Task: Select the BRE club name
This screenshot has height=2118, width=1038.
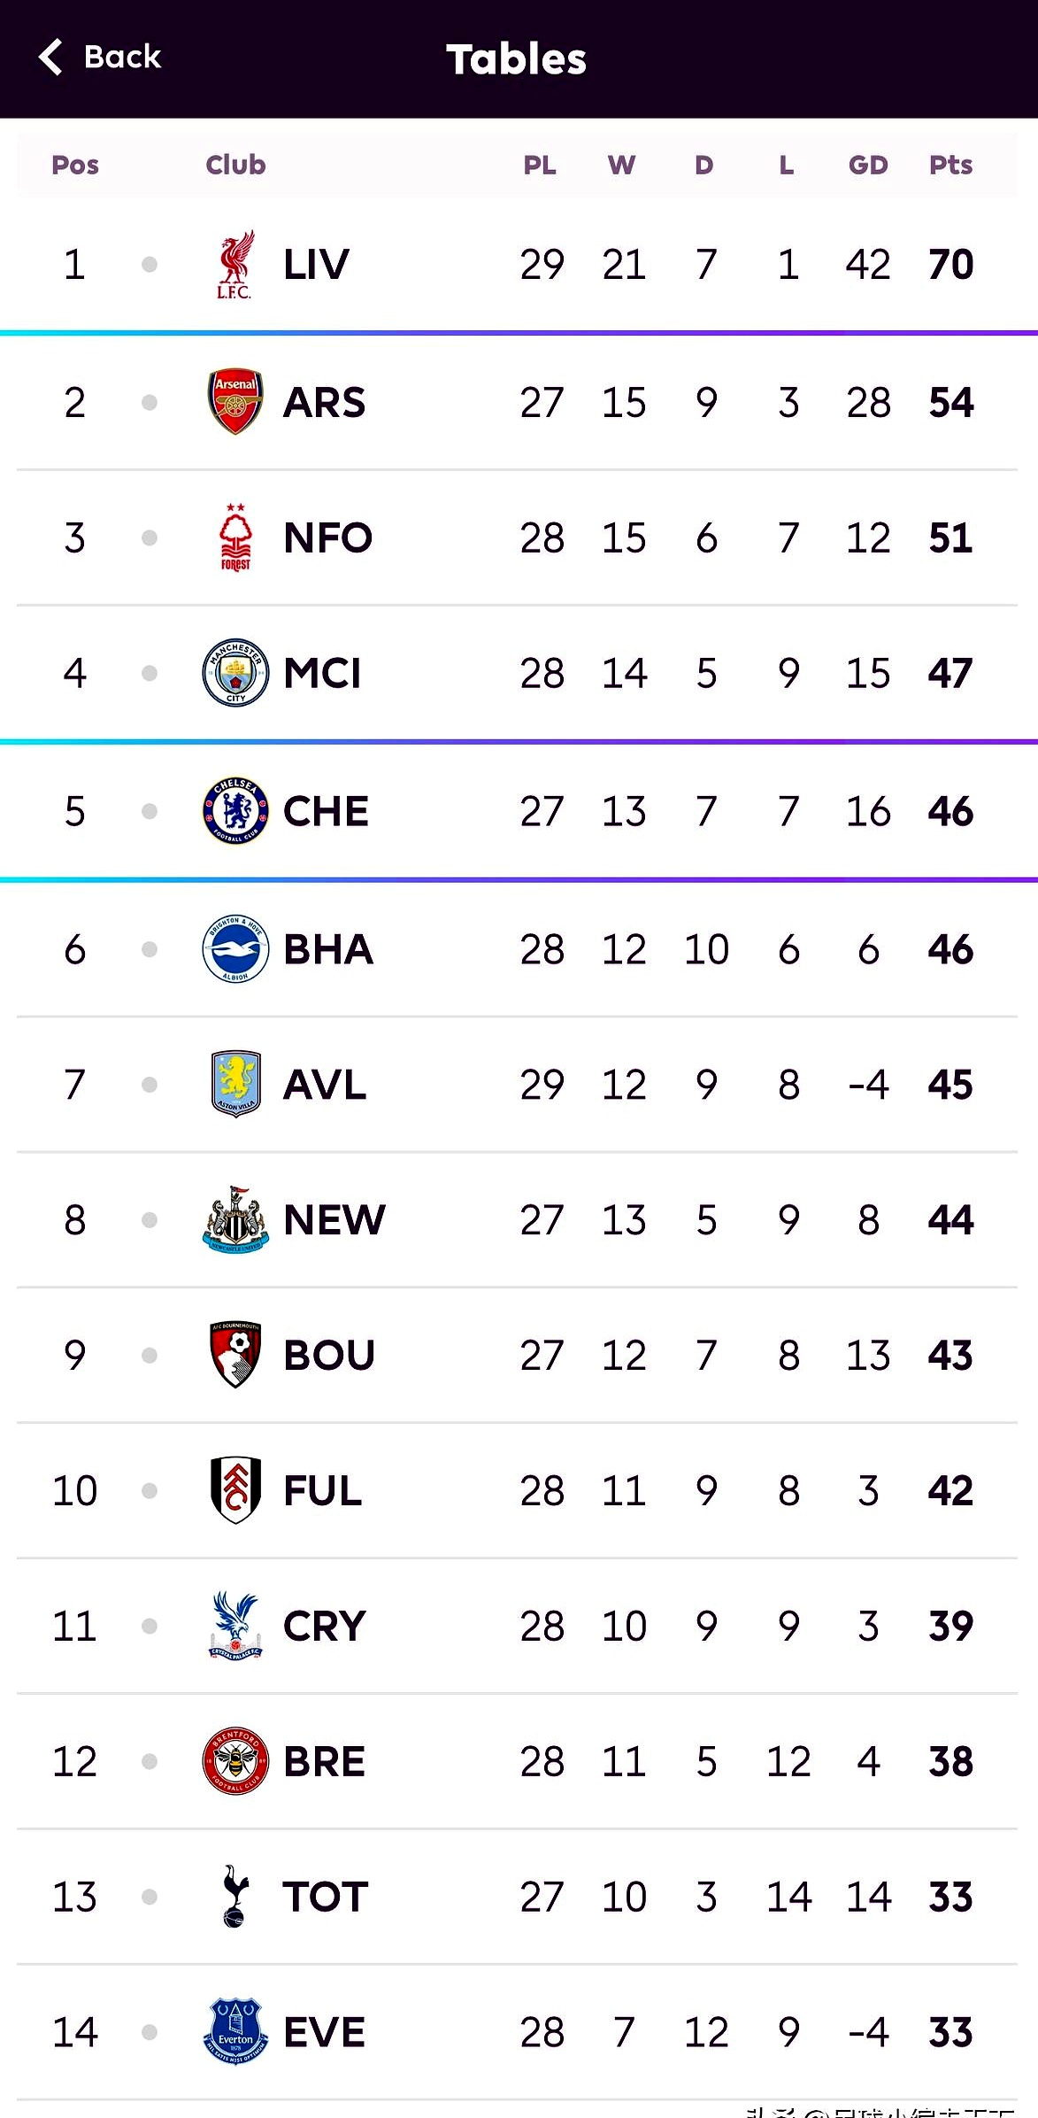Action: click(x=324, y=1761)
